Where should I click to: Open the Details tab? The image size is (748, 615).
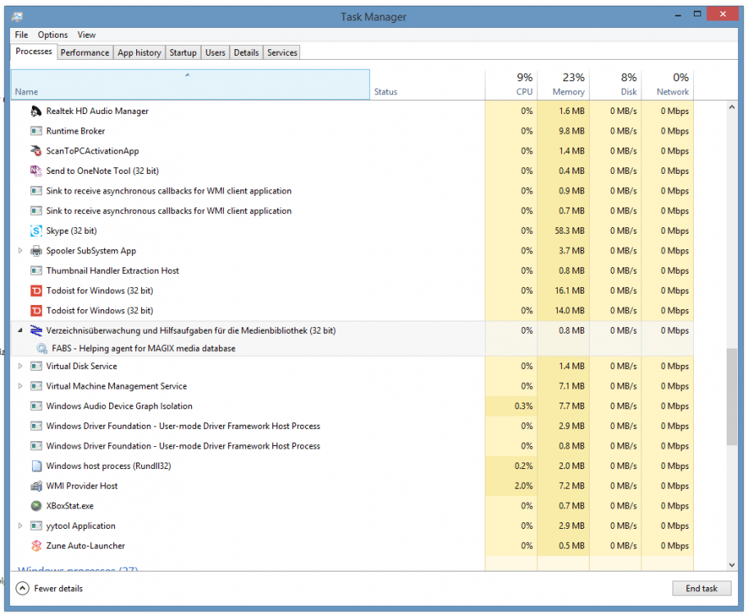click(246, 52)
